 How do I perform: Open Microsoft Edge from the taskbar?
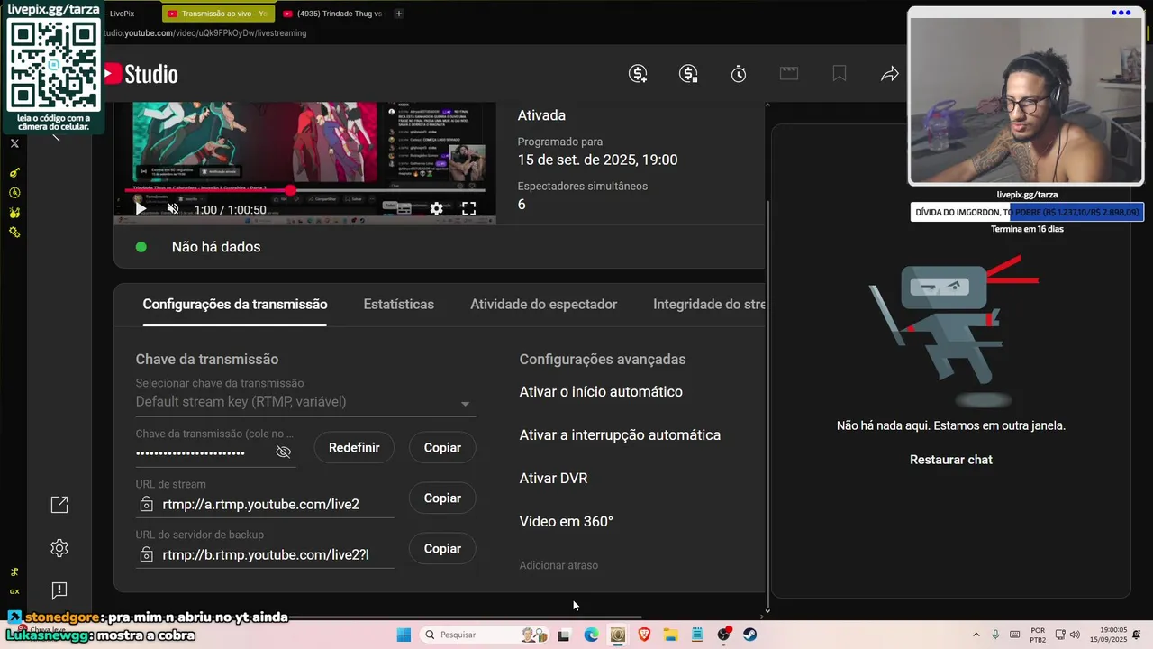coord(591,635)
